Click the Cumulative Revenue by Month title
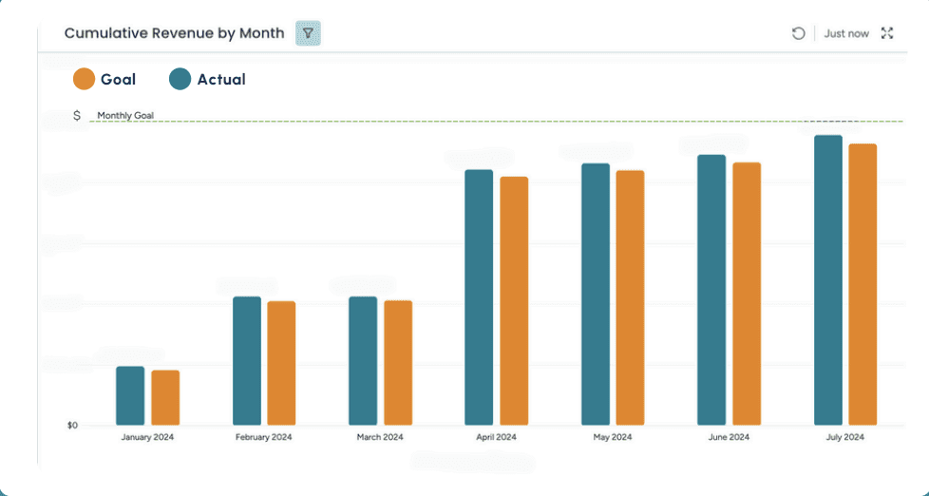Image resolution: width=929 pixels, height=496 pixels. (x=174, y=33)
